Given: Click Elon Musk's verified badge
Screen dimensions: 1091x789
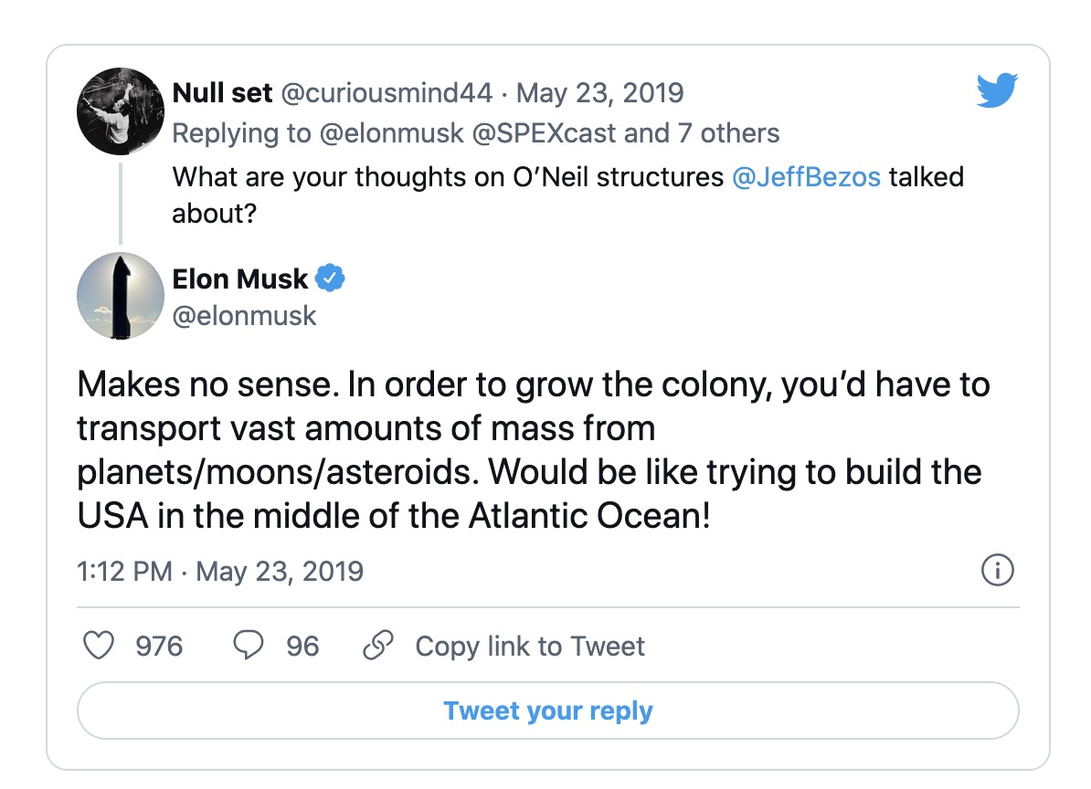Looking at the screenshot, I should tap(330, 278).
